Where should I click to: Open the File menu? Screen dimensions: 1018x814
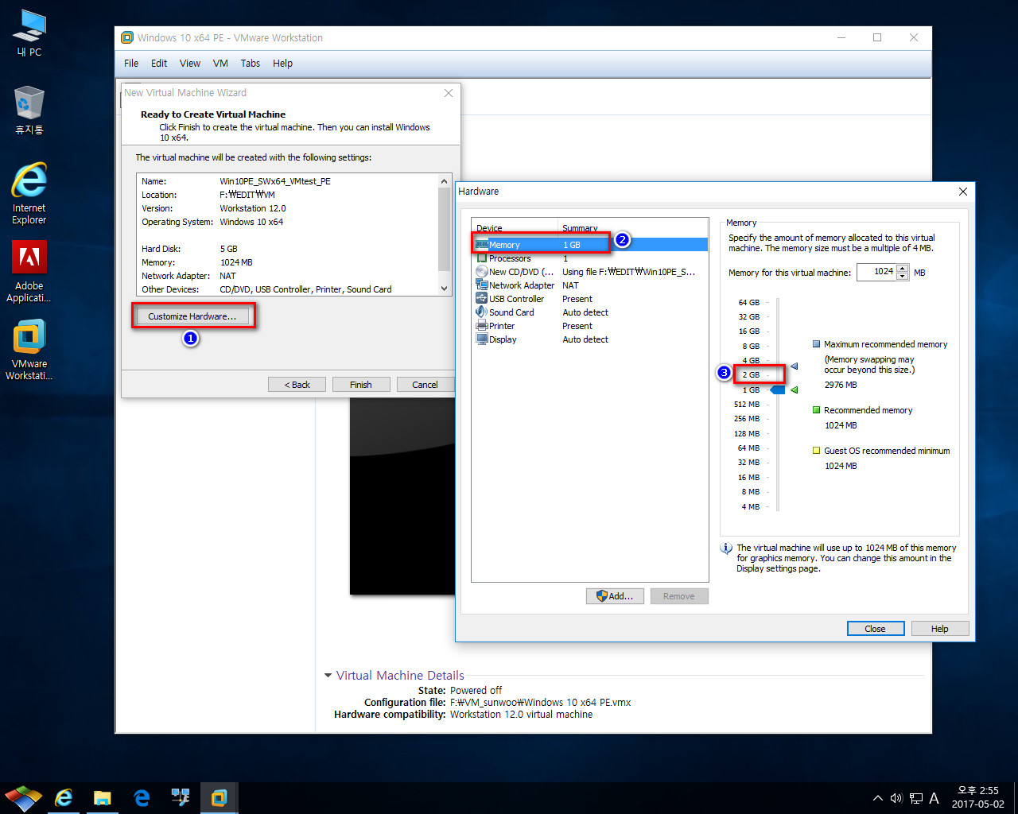[131, 64]
